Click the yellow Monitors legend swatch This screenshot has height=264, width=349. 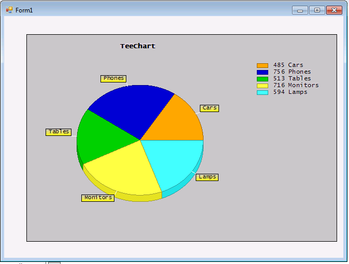(263, 86)
